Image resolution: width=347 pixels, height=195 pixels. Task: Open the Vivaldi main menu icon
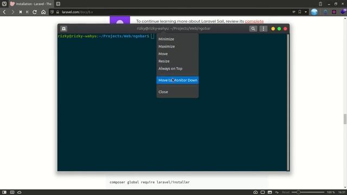(x=4, y=4)
